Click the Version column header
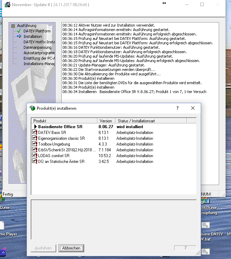The image size is (231, 259). 107,121
